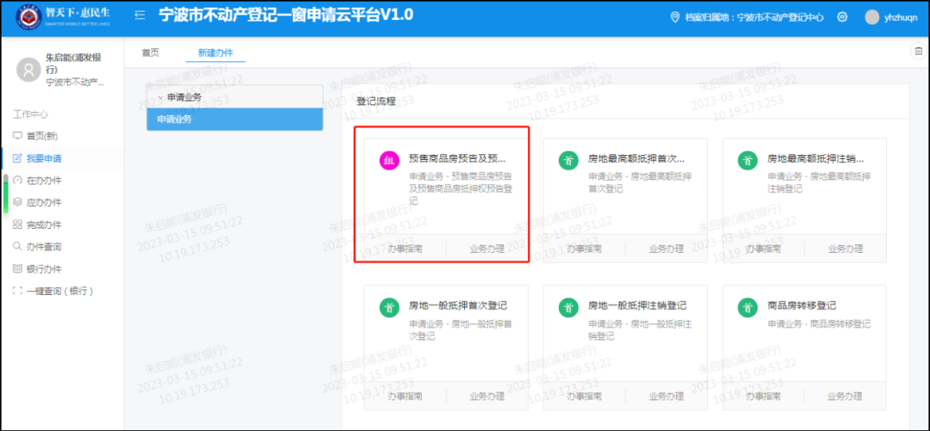Click the 银行办件 icon in sidebar
Viewport: 930px width, 431px height.
pyautogui.click(x=17, y=268)
